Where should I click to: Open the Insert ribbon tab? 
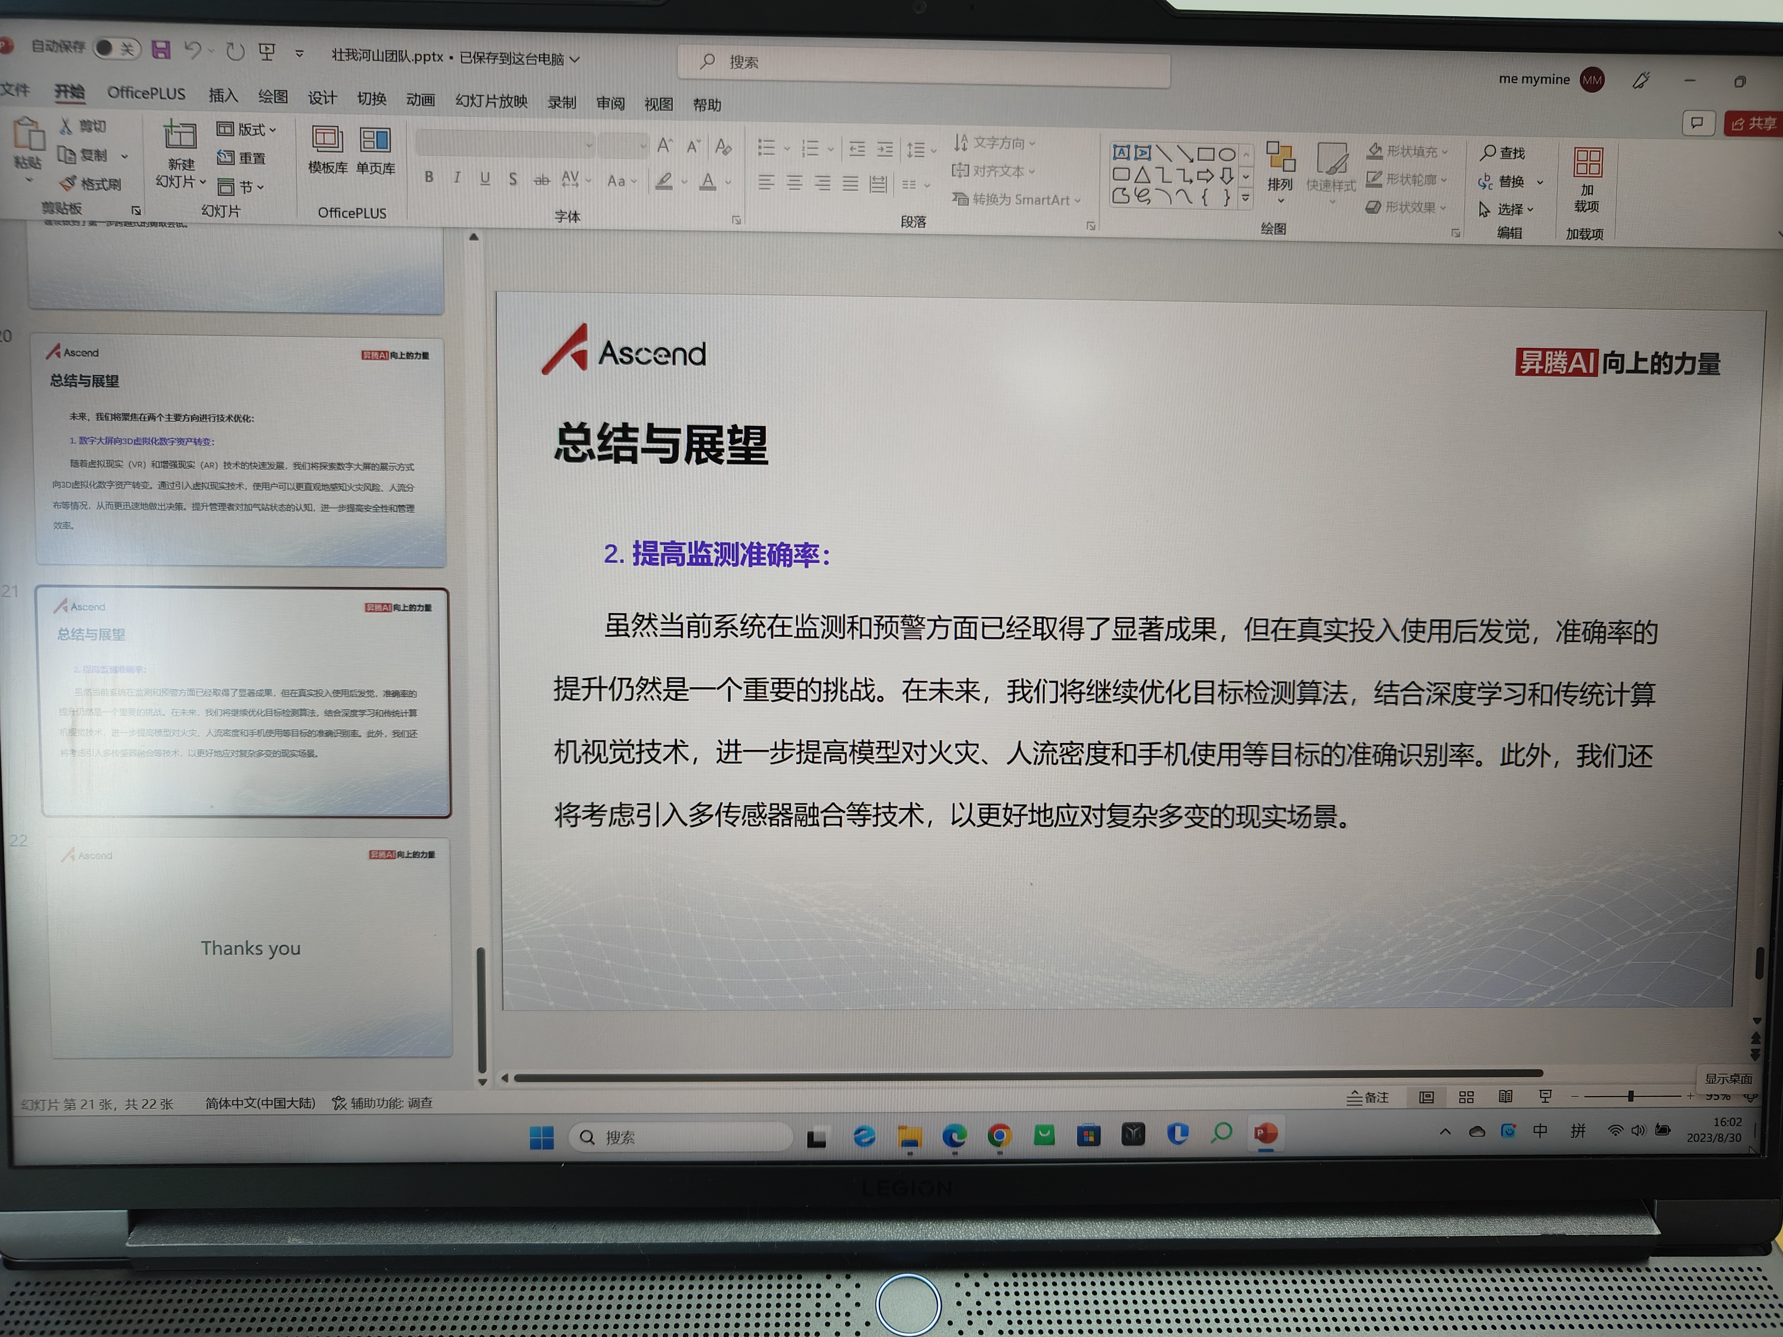coord(222,96)
